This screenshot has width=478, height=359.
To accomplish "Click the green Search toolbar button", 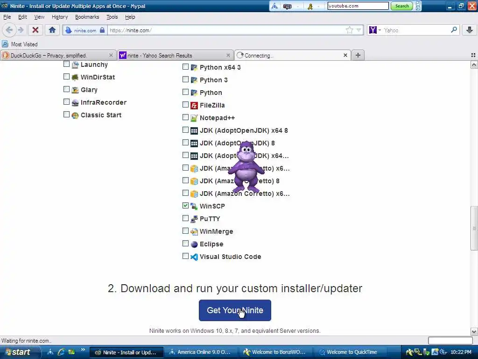I will [402, 6].
